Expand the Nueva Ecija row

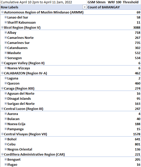pos(6,124)
